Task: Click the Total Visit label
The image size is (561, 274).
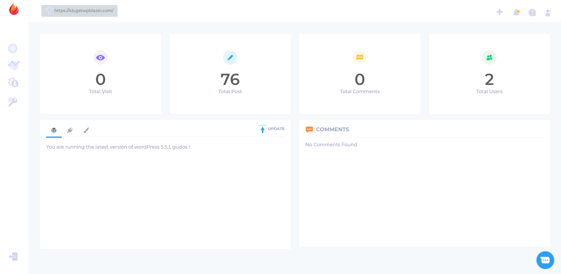Action: coord(100,91)
